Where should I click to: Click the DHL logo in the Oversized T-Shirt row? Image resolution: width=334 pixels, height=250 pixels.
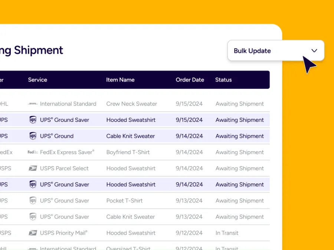(33, 249)
